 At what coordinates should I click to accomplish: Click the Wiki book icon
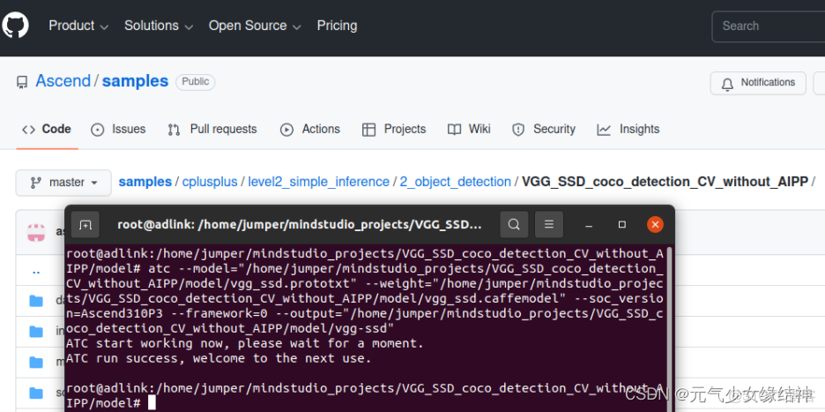coord(454,130)
